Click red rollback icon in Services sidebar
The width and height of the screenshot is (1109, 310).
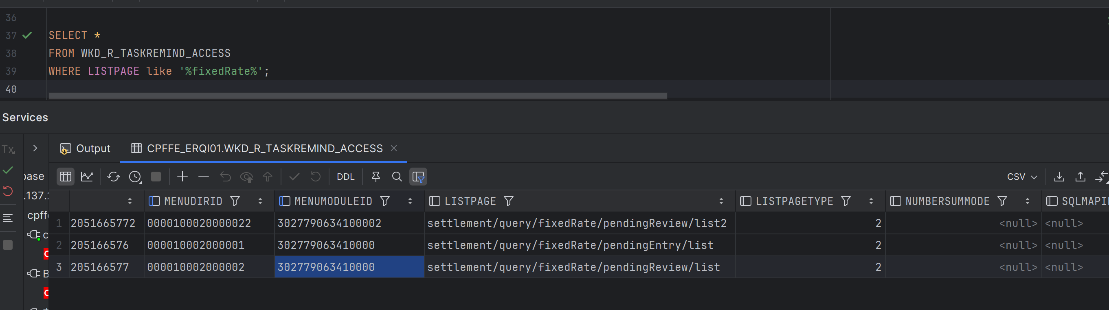coord(8,191)
